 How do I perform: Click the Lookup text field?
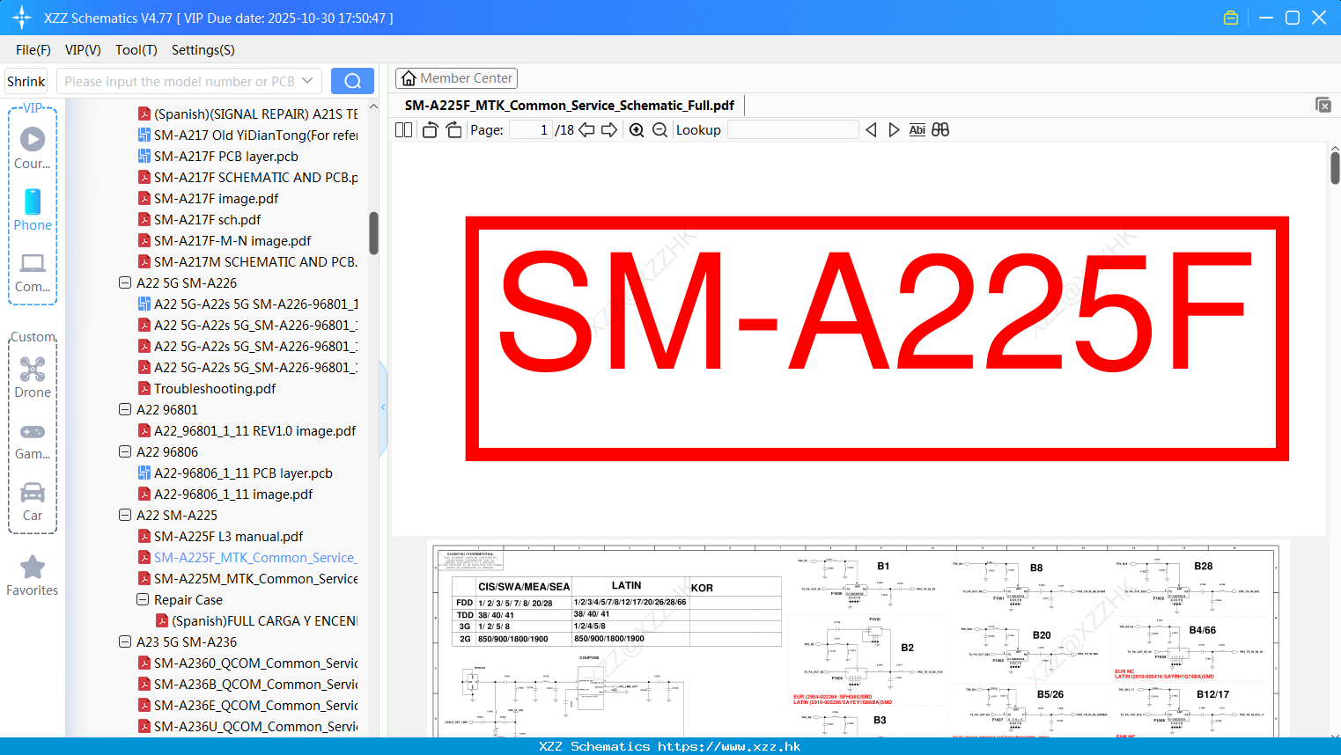(x=792, y=129)
